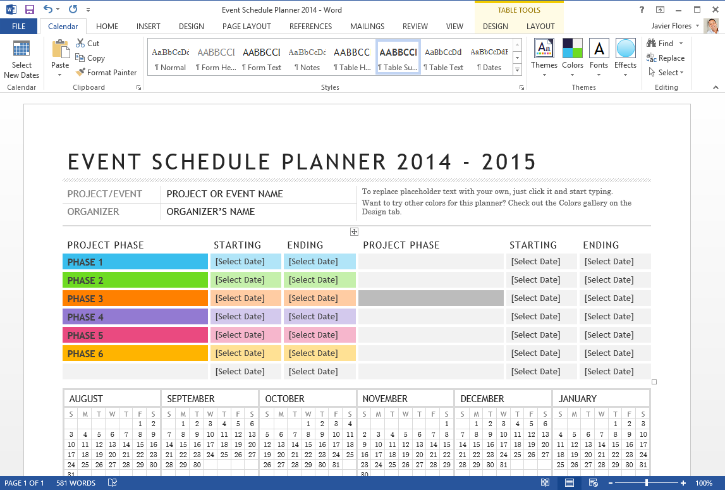
Task: Apply the Notes style
Action: coord(307,58)
